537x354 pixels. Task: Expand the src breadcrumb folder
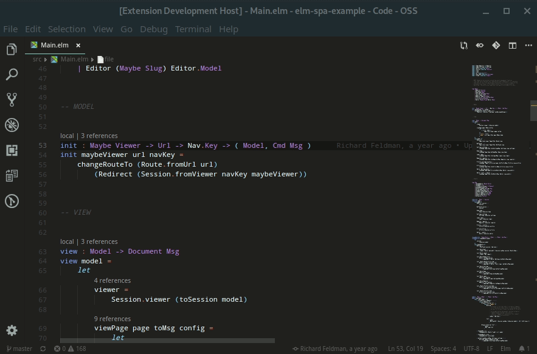point(37,59)
